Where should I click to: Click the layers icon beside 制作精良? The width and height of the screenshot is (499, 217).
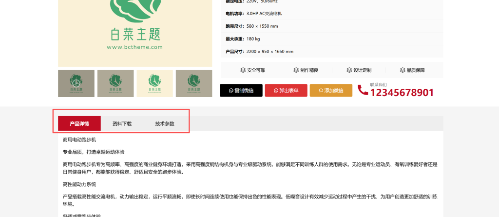[x=296, y=70]
